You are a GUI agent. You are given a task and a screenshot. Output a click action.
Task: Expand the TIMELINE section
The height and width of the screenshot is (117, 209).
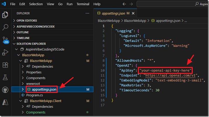tap(14, 38)
